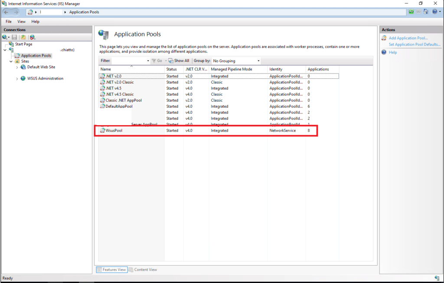
Task: Click the status bar network icon
Action: pos(437,278)
